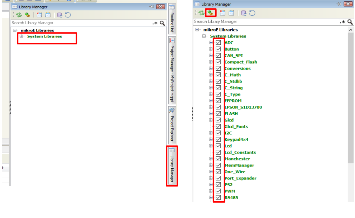Switch to the Project Explorer side tab
Image resolution: width=355 pixels, height=218 pixels.
tap(172, 125)
